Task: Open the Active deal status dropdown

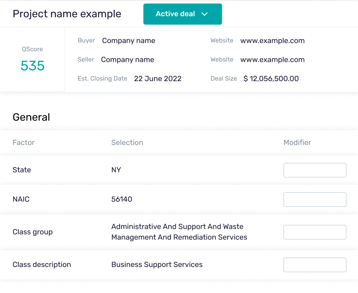Action: pos(183,14)
